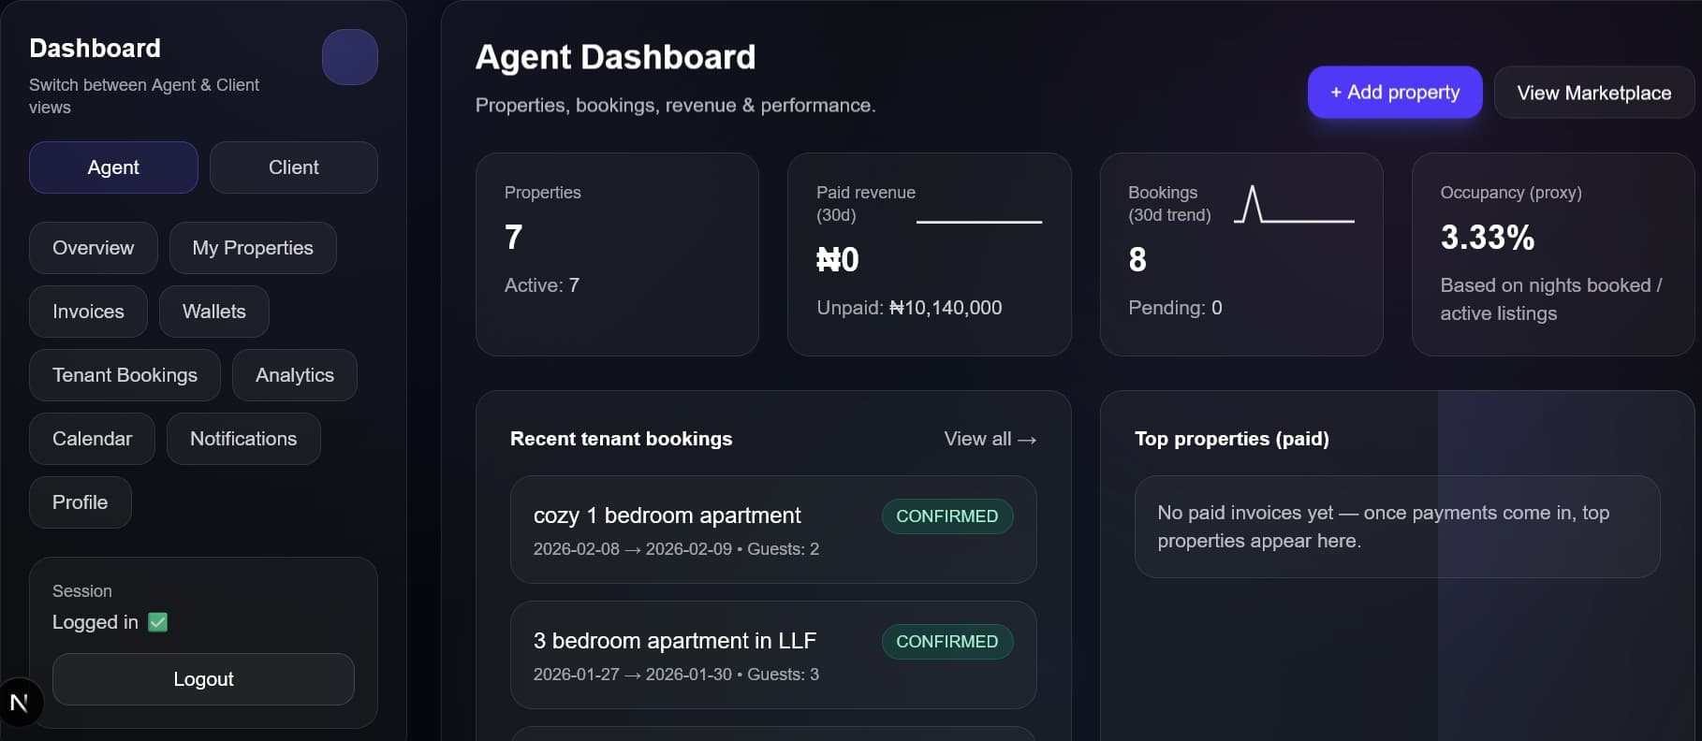Image resolution: width=1702 pixels, height=741 pixels.
Task: Open Tenant Bookings from the sidebar
Action: (x=124, y=375)
